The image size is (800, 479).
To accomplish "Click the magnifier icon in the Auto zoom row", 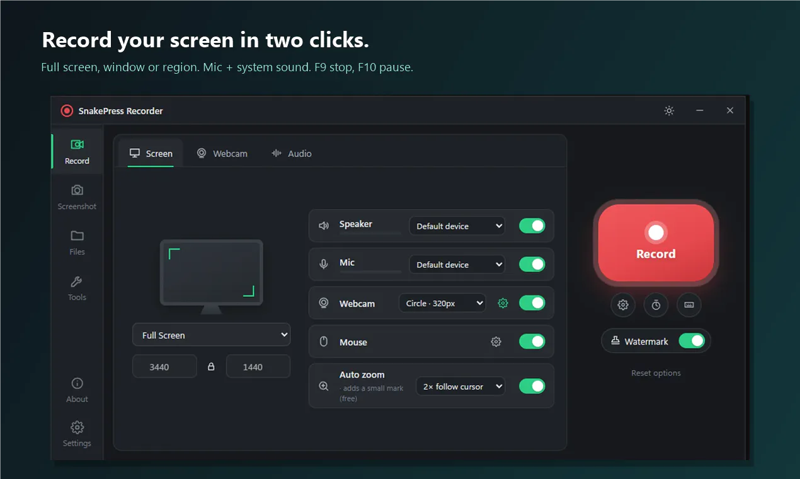I will click(x=324, y=386).
